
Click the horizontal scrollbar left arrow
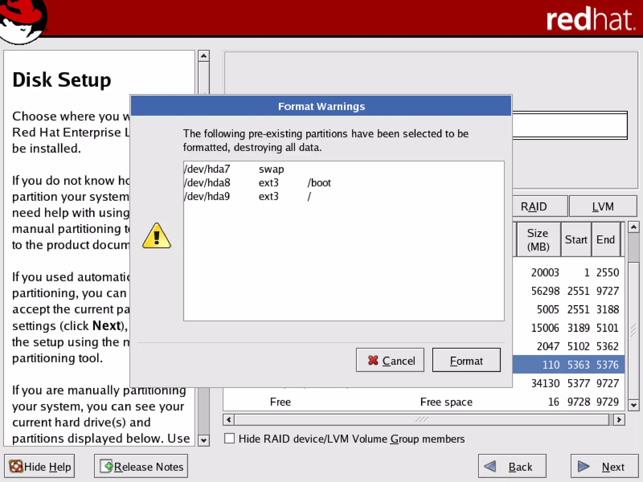click(229, 420)
